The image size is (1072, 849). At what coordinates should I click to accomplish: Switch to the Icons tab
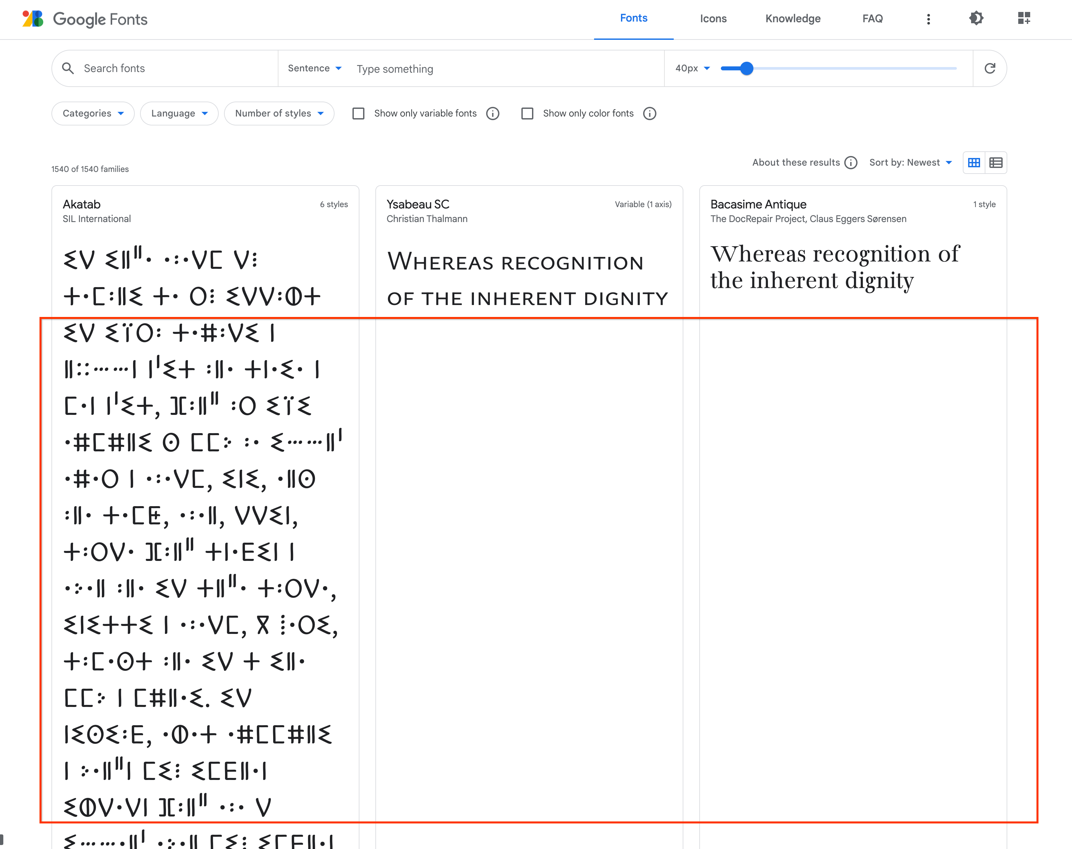713,18
